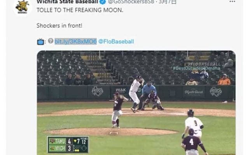Screen dimensions: 249x155
Task: Open the @GoShockersBSB handle
Action: click(x=131, y=2)
